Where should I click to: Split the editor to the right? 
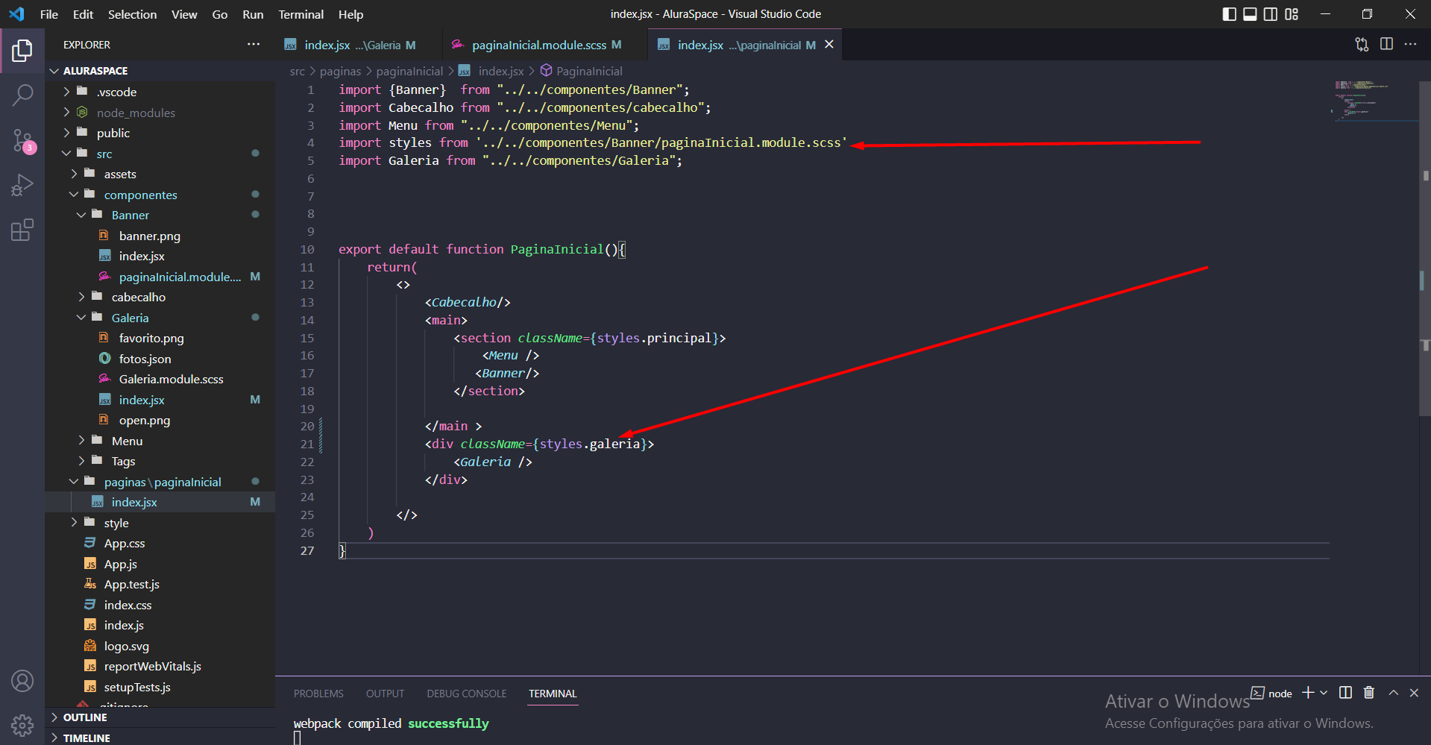(1386, 45)
